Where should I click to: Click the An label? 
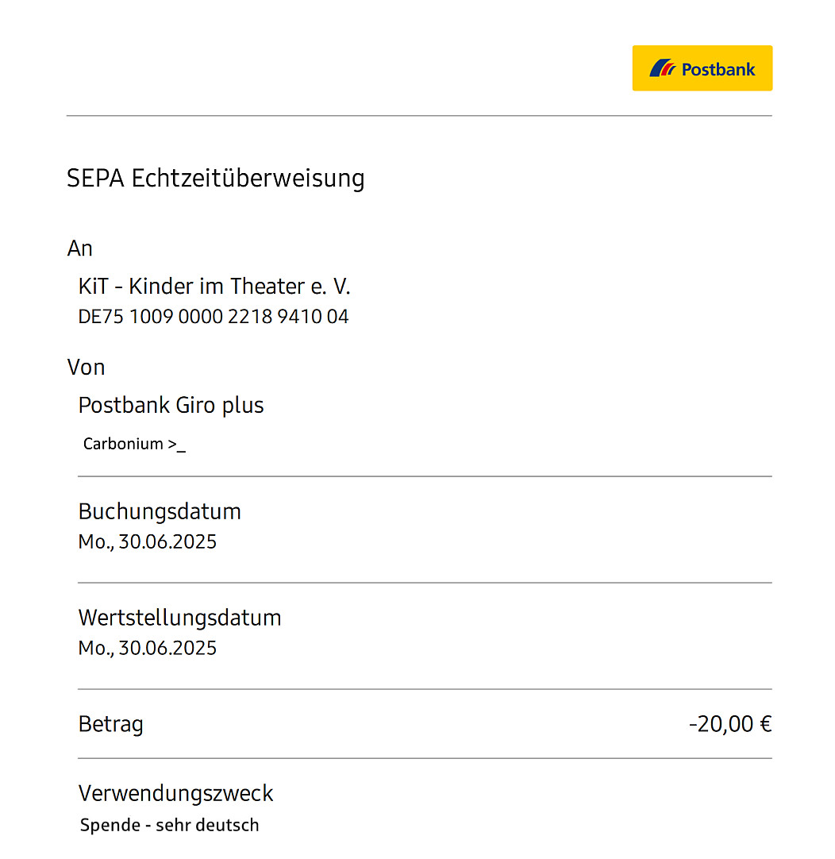(79, 248)
